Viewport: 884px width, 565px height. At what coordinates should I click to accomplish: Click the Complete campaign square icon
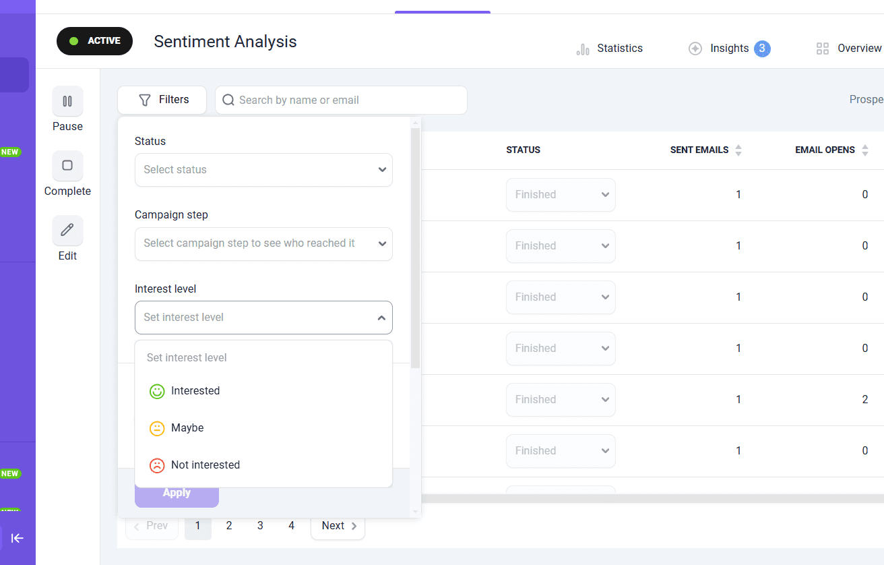point(67,166)
